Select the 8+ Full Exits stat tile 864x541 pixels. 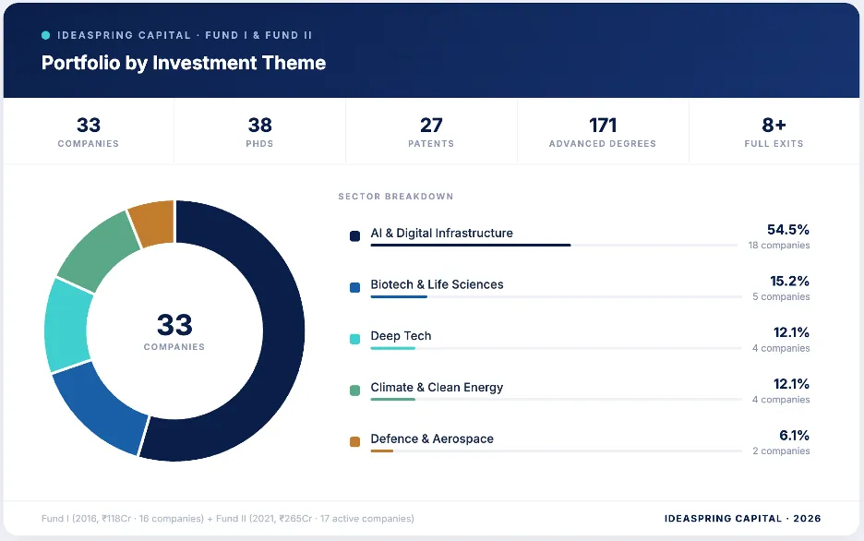[774, 132]
